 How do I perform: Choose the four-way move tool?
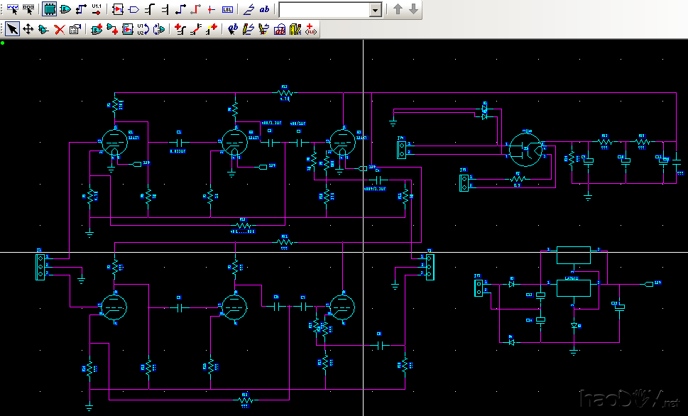[28, 29]
